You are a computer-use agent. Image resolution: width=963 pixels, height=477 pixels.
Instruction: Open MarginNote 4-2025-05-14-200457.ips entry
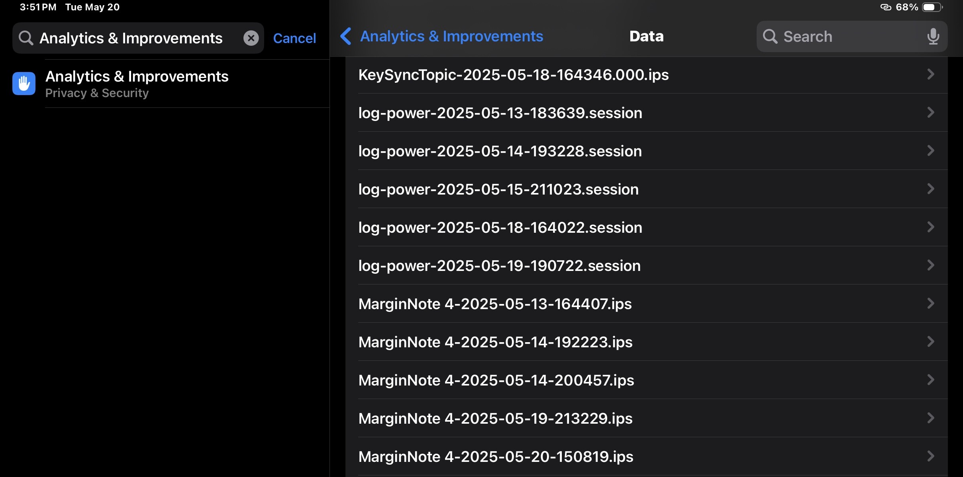(496, 380)
